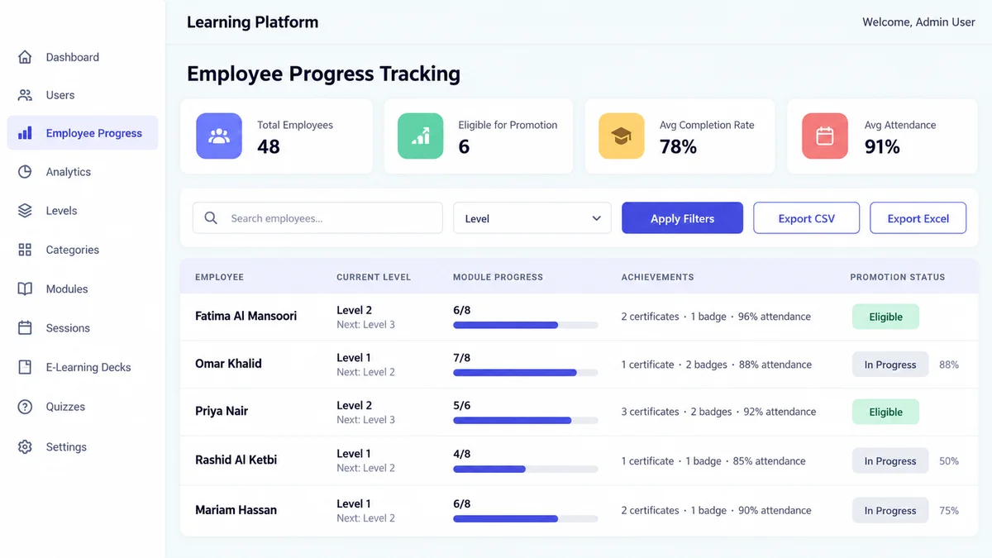The image size is (992, 558).
Task: Click the Analytics pie chart icon
Action: click(25, 172)
